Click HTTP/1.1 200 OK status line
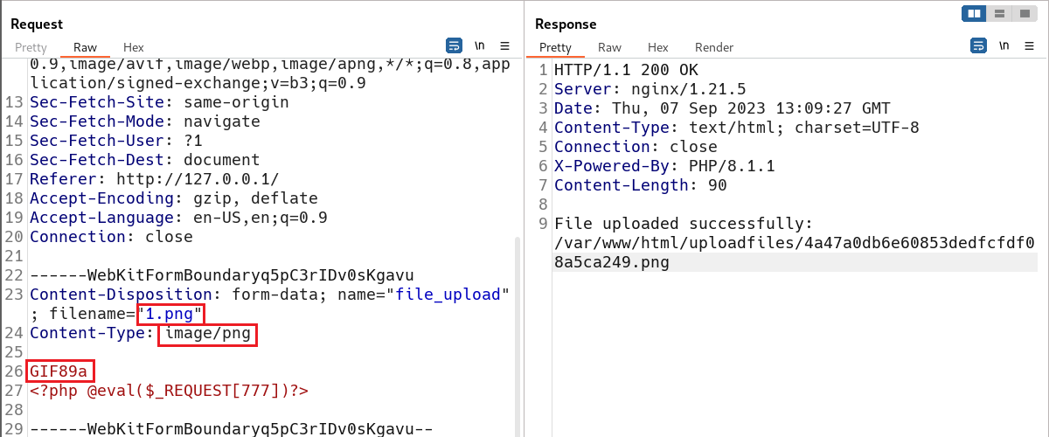The height and width of the screenshot is (437, 1049). point(626,70)
